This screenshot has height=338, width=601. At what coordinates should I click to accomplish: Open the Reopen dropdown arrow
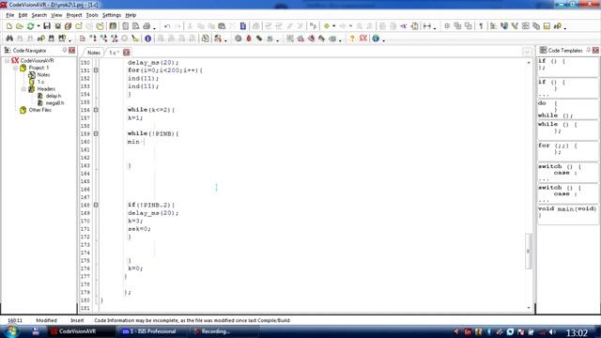(39, 26)
